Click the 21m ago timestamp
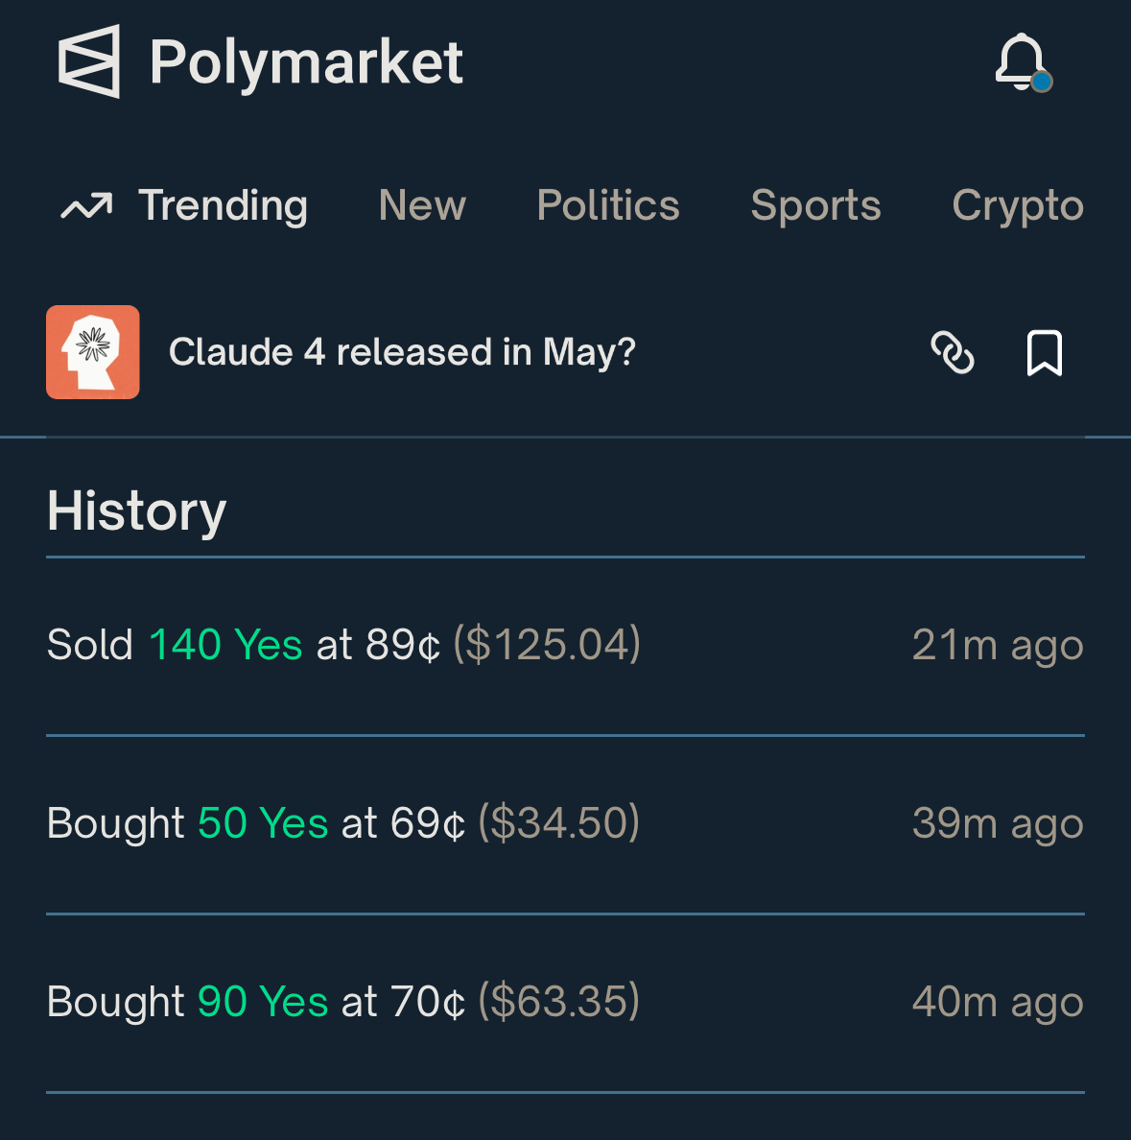 pyautogui.click(x=998, y=646)
